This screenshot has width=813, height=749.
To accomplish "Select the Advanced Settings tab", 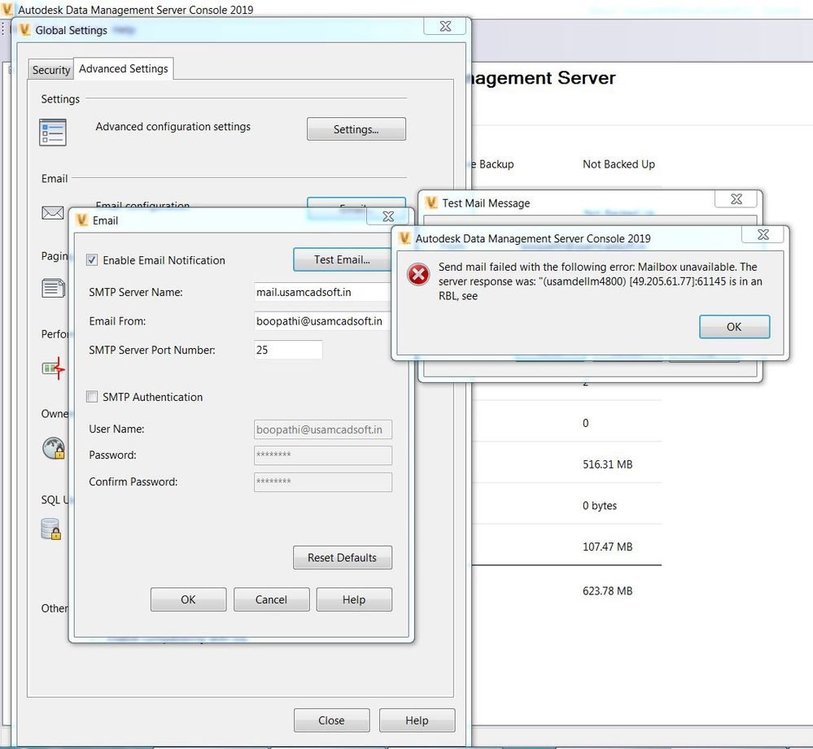I will point(124,68).
